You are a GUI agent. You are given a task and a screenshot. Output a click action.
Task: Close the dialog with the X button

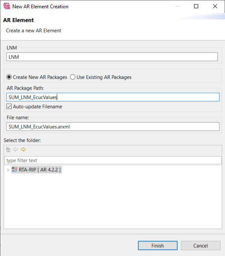(215, 6)
